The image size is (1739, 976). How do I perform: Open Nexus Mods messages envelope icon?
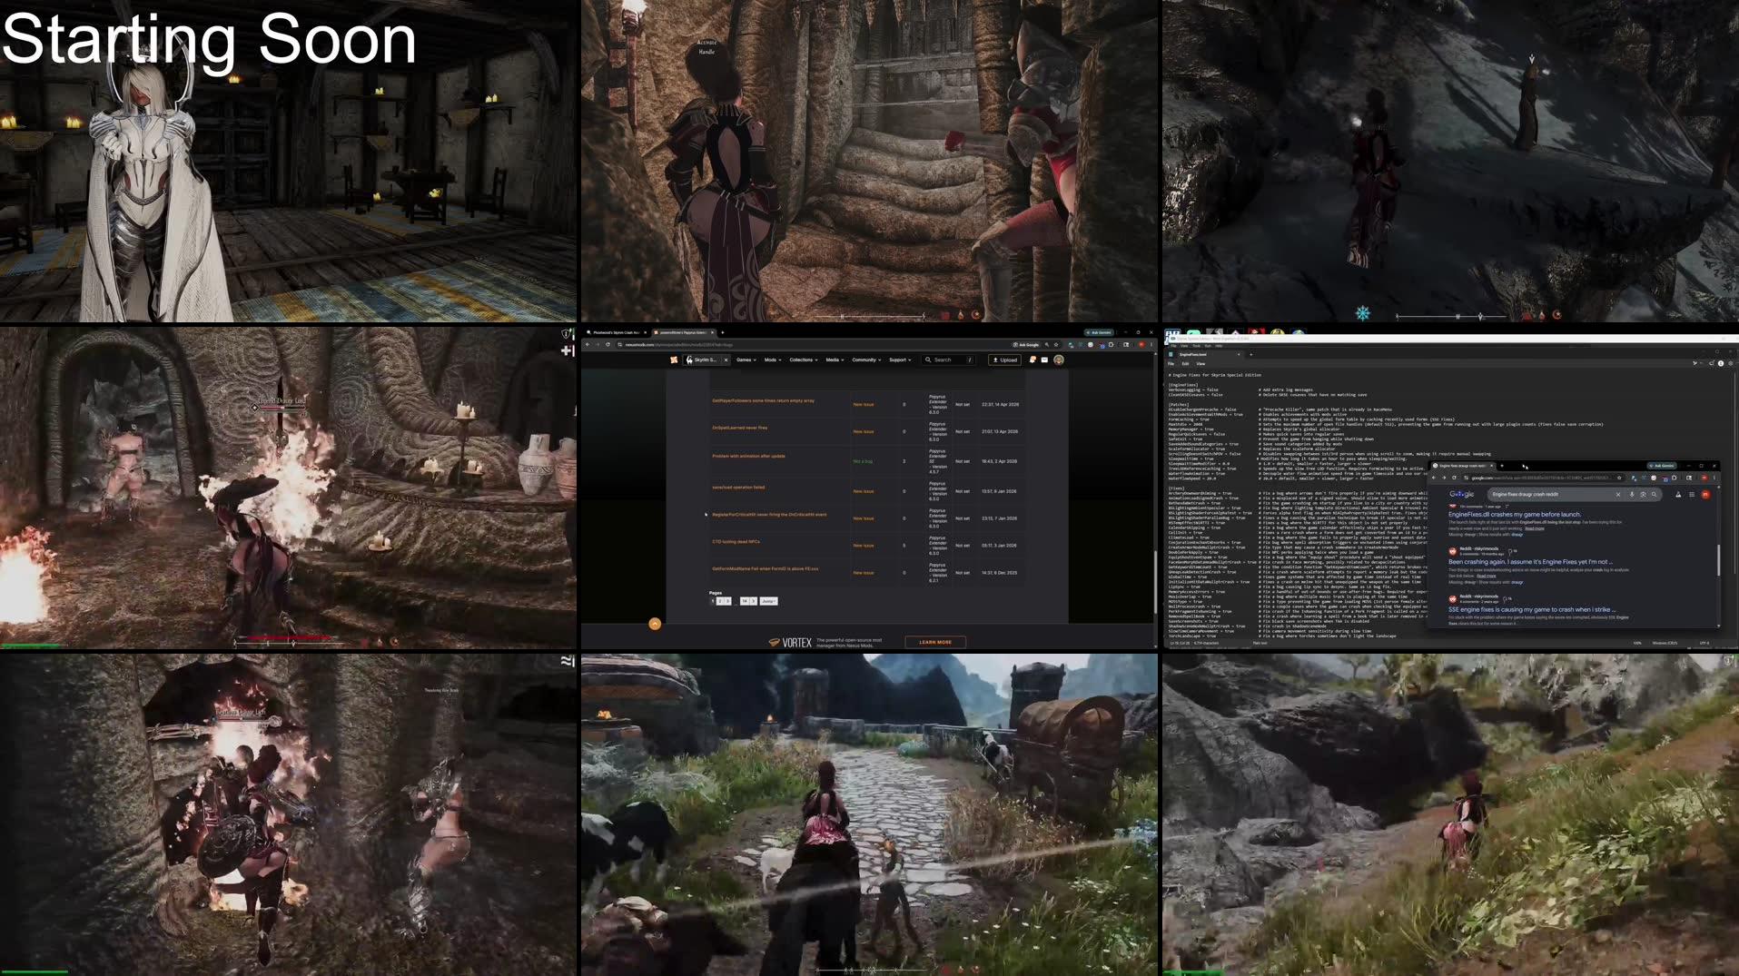[x=1044, y=360]
